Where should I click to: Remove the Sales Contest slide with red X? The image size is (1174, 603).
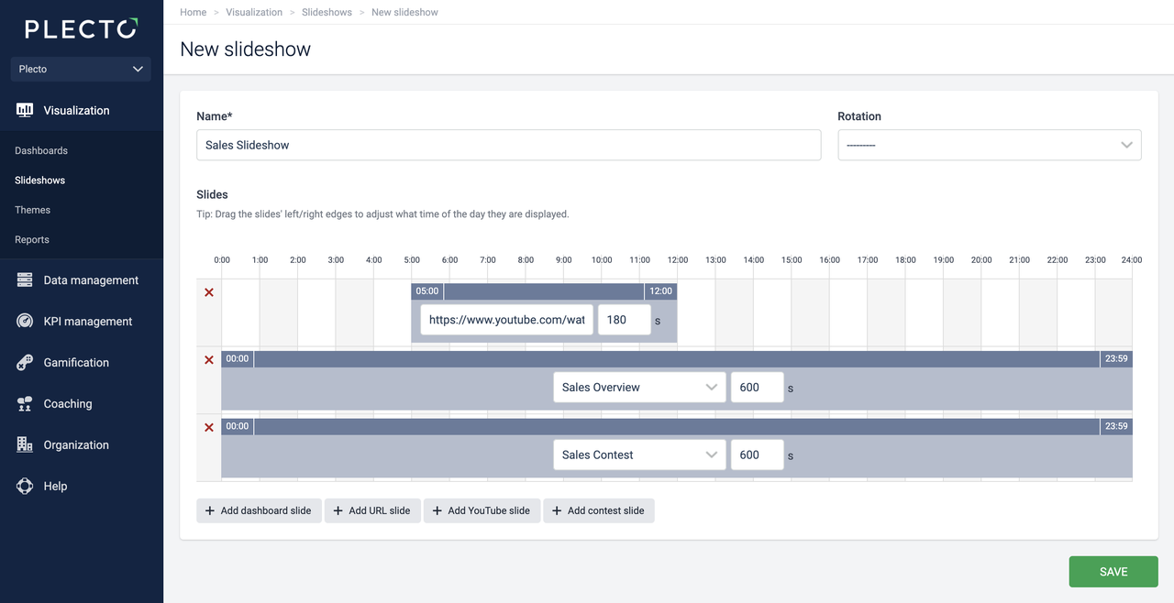coord(209,427)
